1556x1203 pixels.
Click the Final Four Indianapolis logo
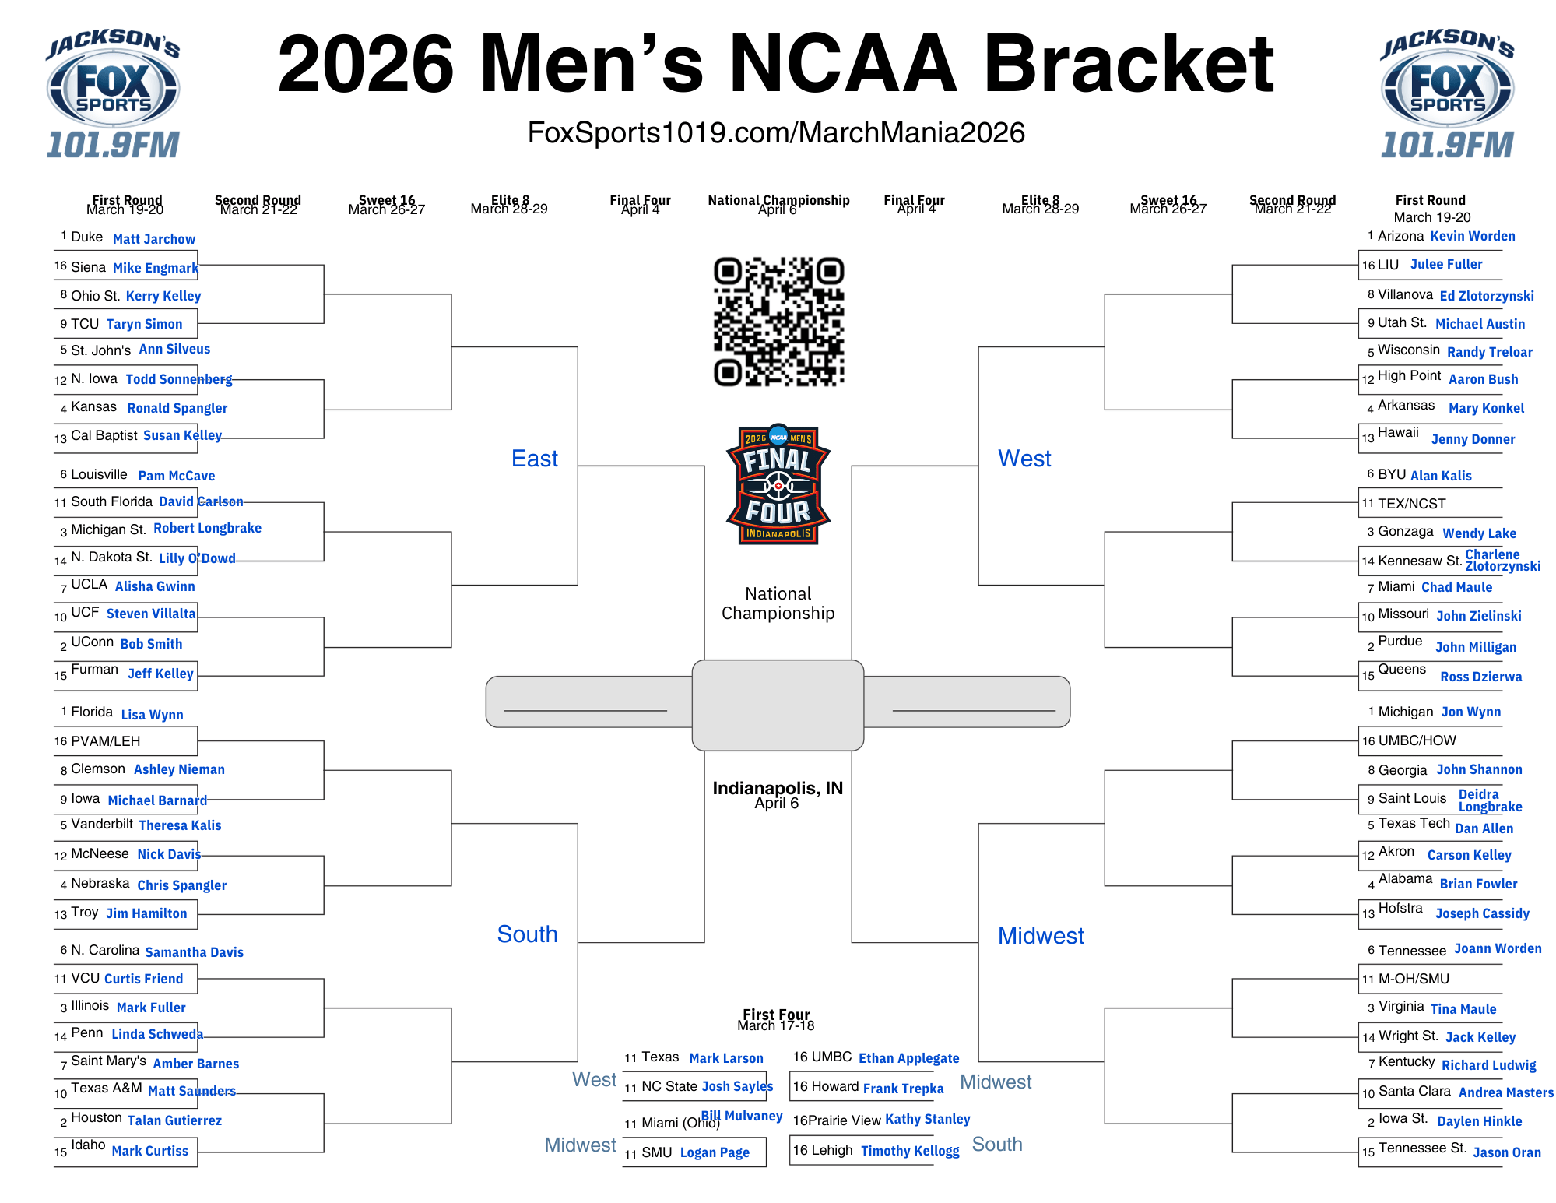pyautogui.click(x=778, y=484)
